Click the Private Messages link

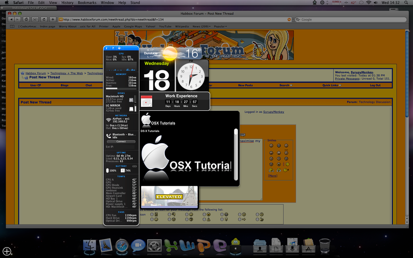(x=348, y=79)
